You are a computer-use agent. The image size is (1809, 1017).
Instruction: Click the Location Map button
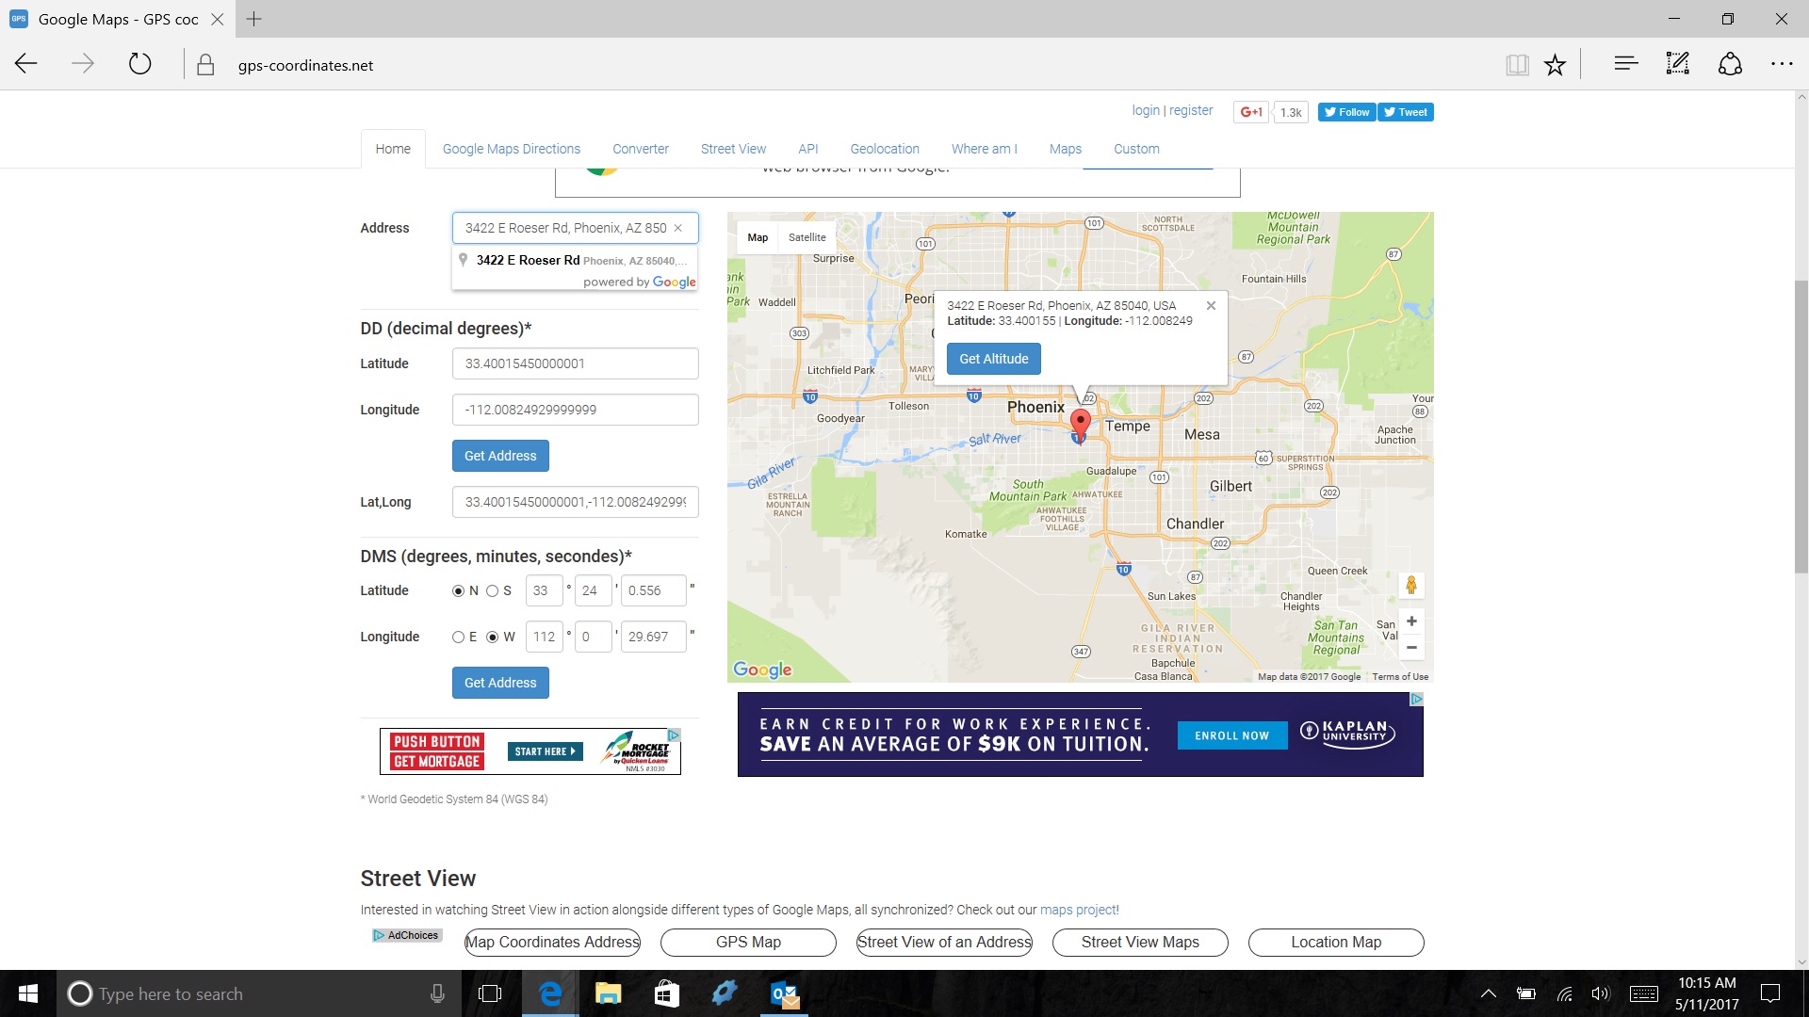1336,943
